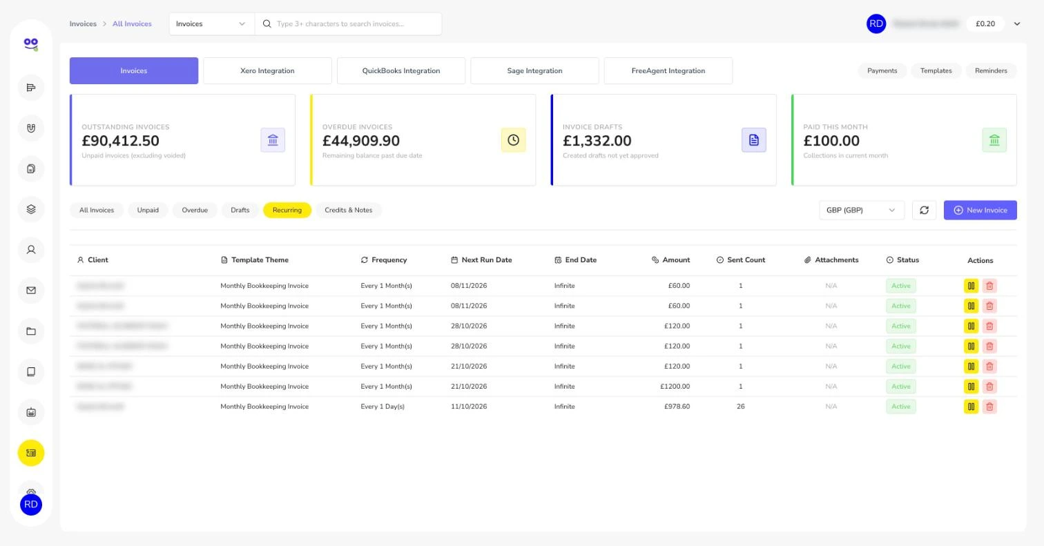Go to the Invoices breadcrumb link

pyautogui.click(x=83, y=24)
